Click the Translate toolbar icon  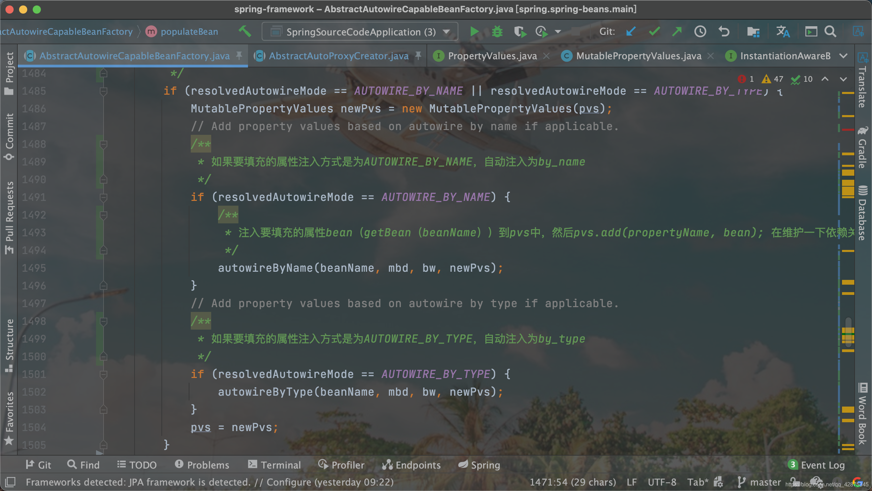[x=783, y=32]
